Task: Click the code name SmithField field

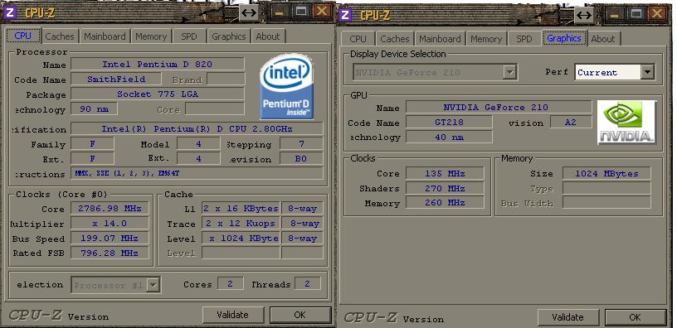Action: [116, 79]
